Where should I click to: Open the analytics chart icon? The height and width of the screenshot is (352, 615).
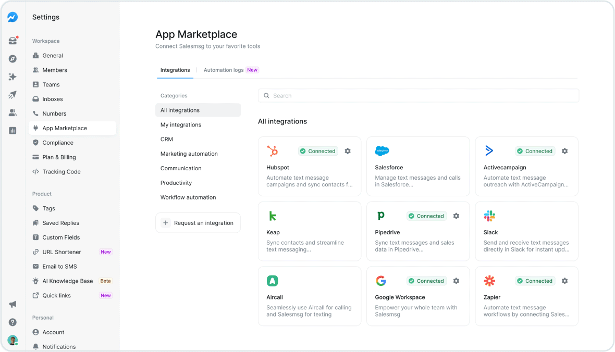tap(13, 131)
